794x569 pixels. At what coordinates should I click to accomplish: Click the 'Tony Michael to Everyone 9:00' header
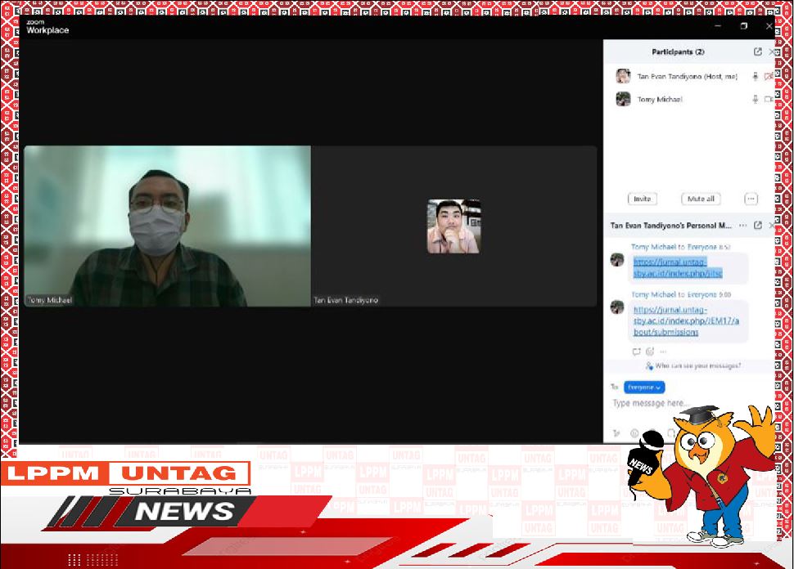click(x=681, y=294)
